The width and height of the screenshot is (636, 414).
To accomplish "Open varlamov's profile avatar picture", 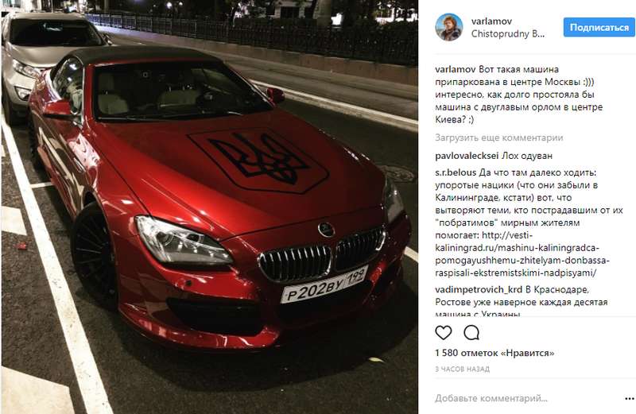I will pos(449,27).
